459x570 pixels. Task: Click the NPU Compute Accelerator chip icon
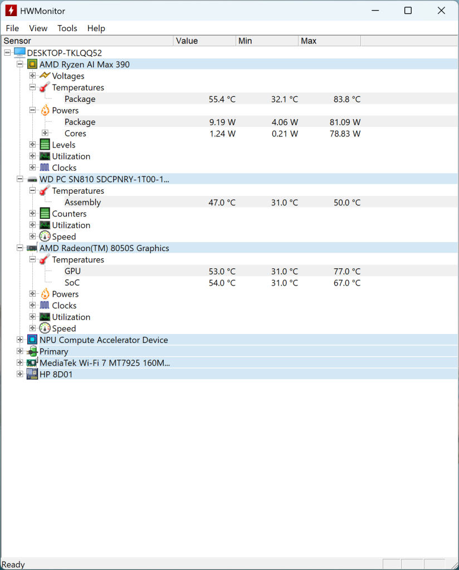coord(32,340)
